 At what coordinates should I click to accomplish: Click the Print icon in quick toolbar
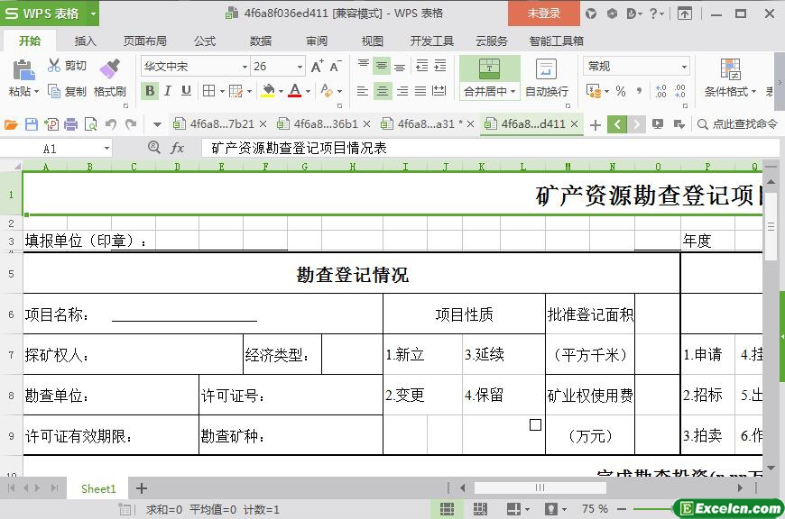click(x=71, y=124)
